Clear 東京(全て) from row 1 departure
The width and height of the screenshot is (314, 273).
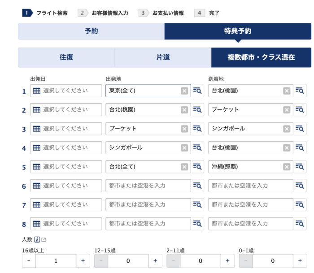tap(184, 91)
